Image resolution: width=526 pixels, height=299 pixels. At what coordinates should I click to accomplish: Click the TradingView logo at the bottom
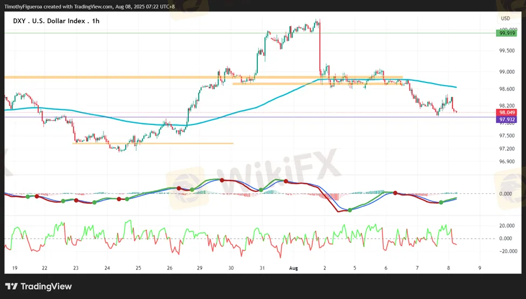pos(39,286)
